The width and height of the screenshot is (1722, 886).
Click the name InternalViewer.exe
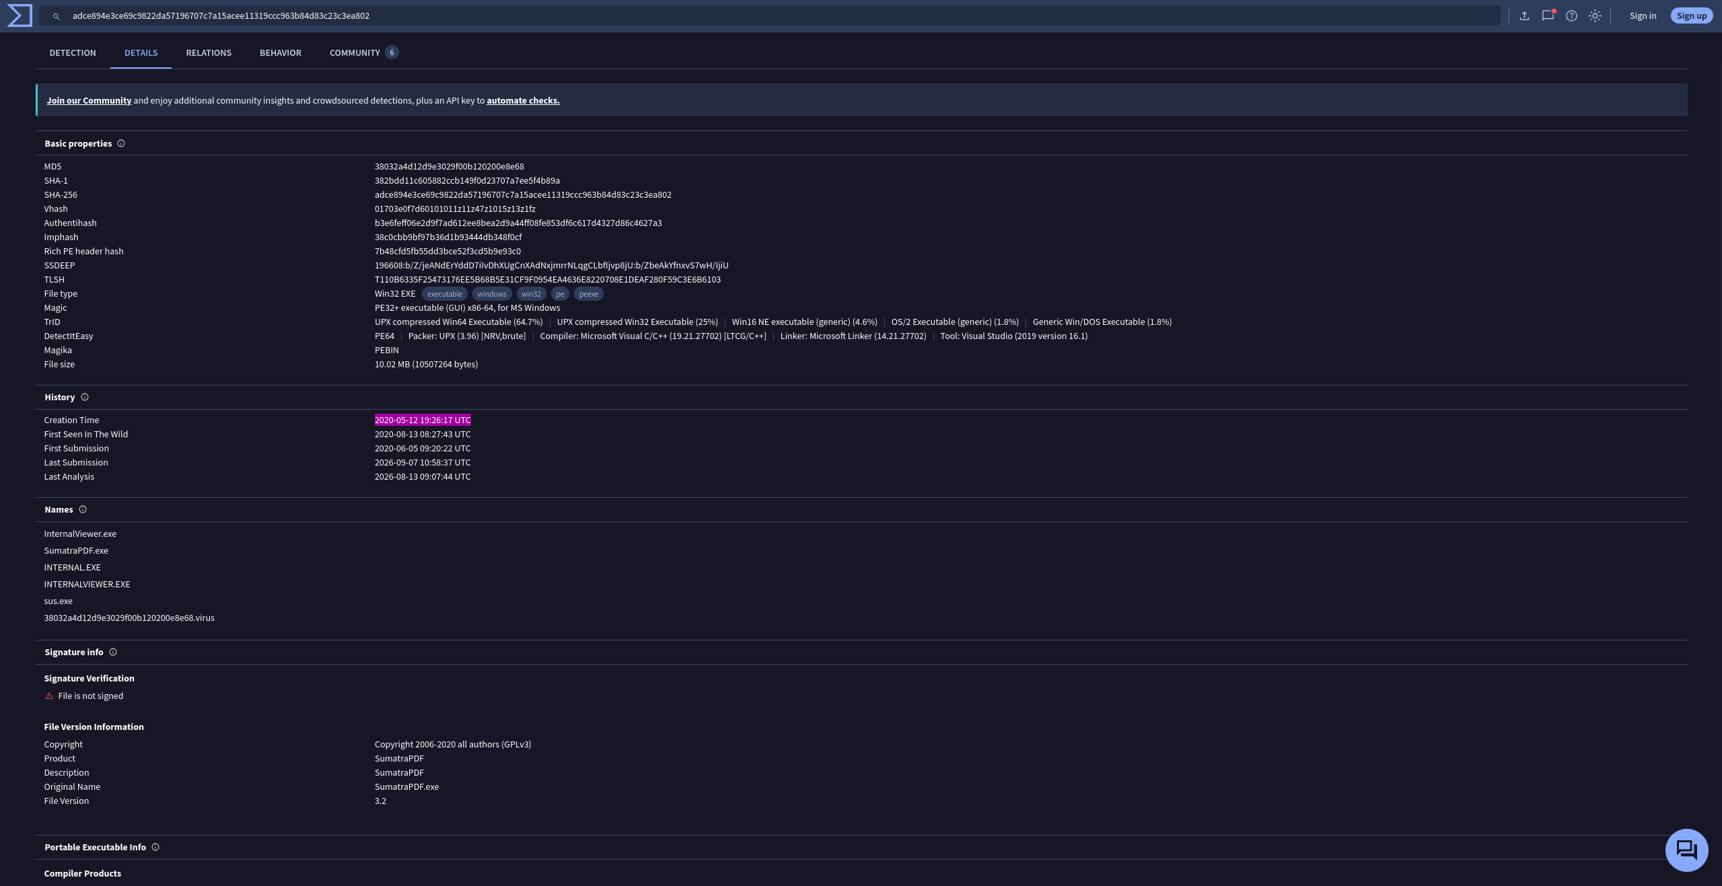click(80, 533)
